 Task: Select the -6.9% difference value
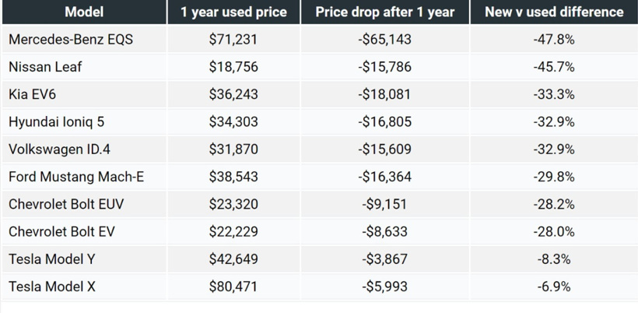pyautogui.click(x=554, y=287)
